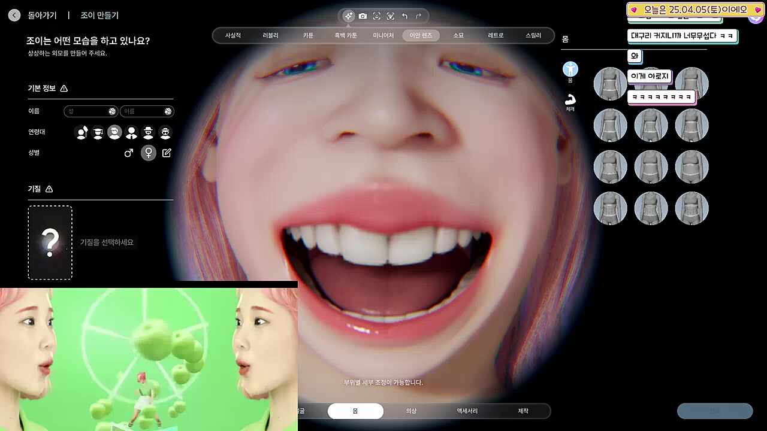The image size is (767, 431).
Task: Click the face tracking frame icon right of it
Action: [391, 16]
